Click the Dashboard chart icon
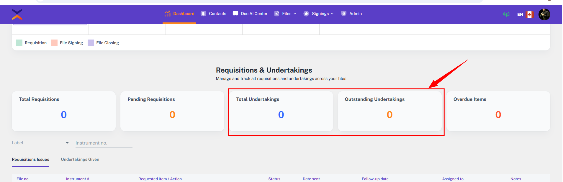Screen dimensions: 563x182 click(x=168, y=14)
